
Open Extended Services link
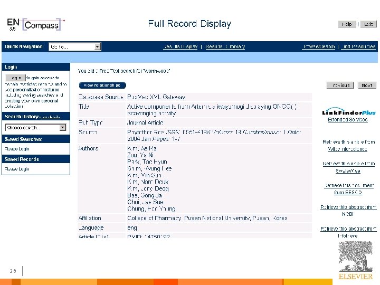click(x=348, y=120)
